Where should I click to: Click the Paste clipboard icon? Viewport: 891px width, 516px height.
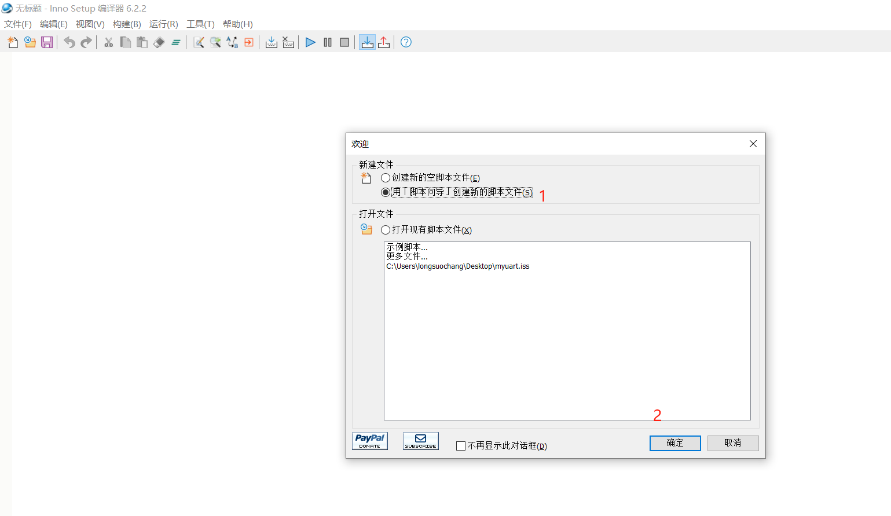142,42
